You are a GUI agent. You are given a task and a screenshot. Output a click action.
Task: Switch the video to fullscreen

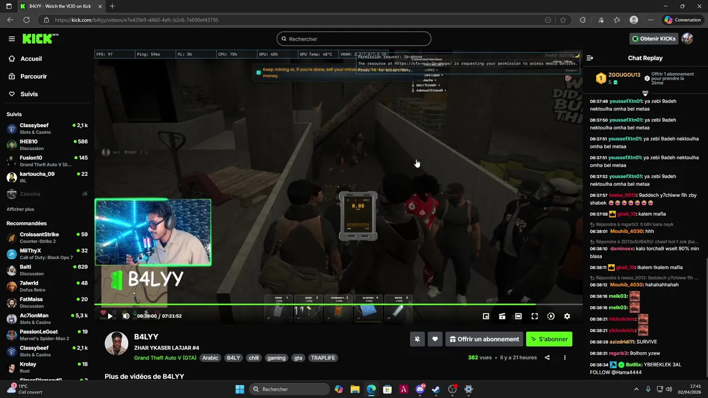[x=534, y=316]
